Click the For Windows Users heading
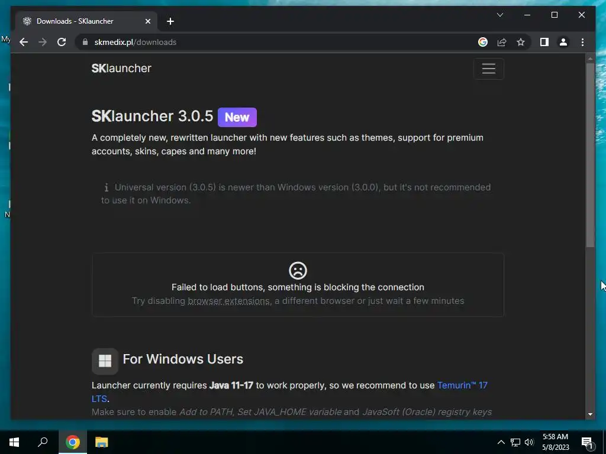Viewport: 606px width, 454px height. point(183,359)
